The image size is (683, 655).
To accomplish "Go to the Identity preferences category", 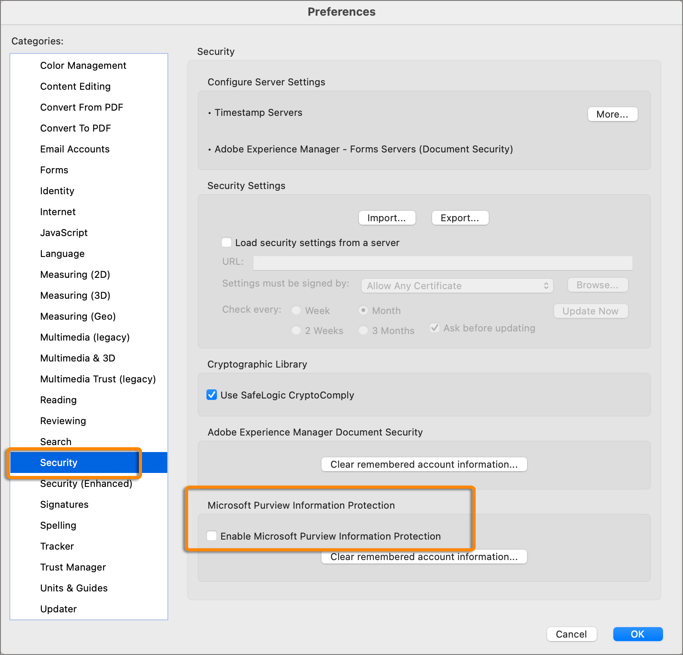I will (57, 191).
